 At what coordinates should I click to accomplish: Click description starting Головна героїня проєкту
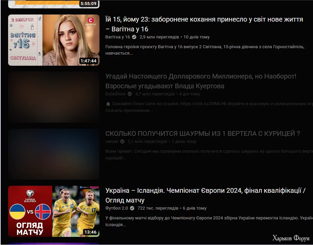click(205, 50)
